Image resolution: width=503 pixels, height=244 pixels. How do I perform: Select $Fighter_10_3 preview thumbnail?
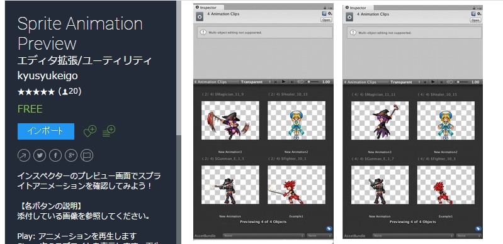(x=446, y=185)
